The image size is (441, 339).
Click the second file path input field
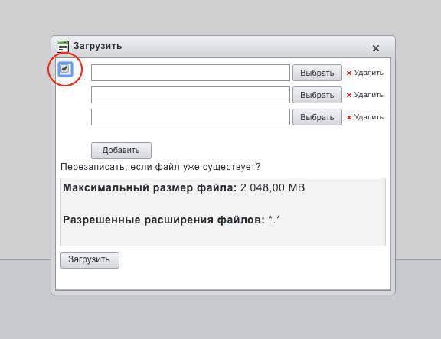(x=191, y=95)
